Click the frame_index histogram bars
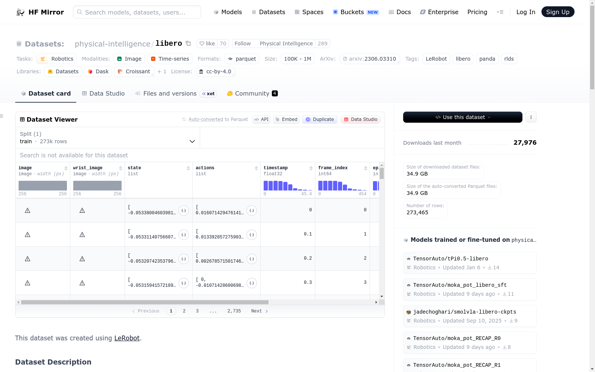This screenshot has height=372, width=595. pyautogui.click(x=342, y=186)
